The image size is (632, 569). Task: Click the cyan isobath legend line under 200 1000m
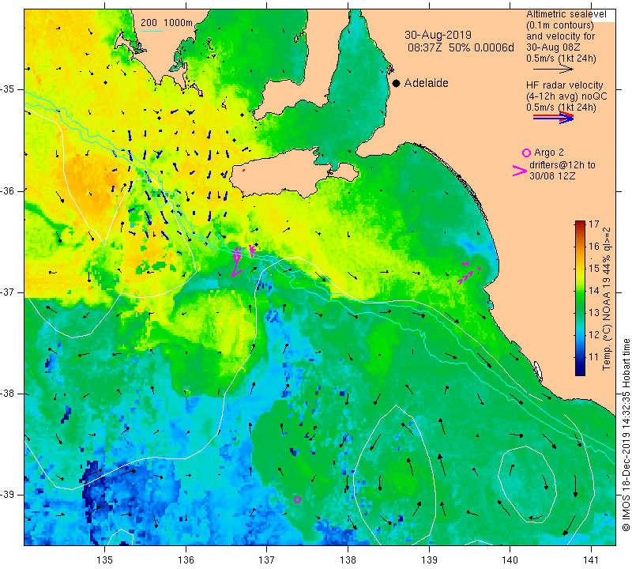(x=152, y=32)
